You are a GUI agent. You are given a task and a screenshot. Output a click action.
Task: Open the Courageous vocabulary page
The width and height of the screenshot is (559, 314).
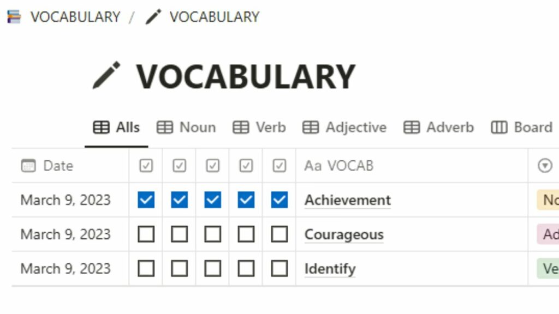pos(344,234)
